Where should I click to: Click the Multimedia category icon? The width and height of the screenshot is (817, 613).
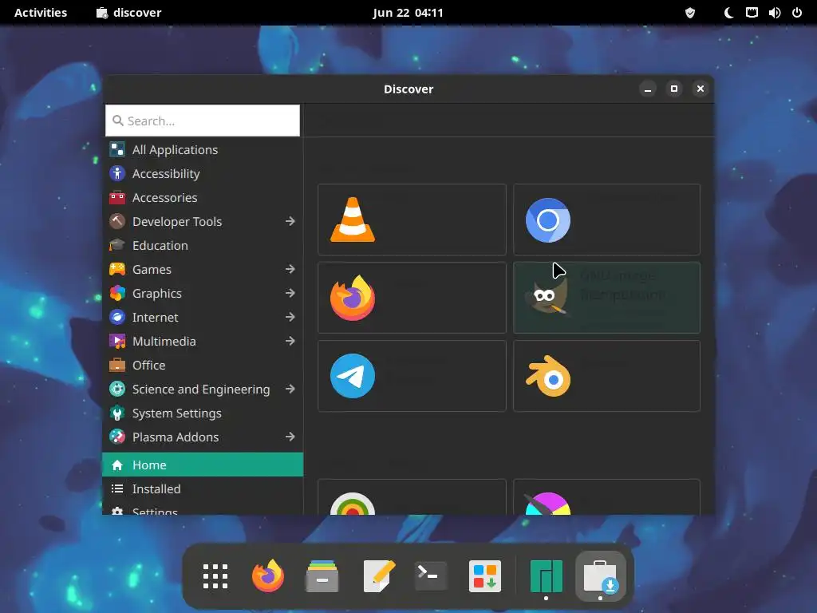click(x=117, y=342)
